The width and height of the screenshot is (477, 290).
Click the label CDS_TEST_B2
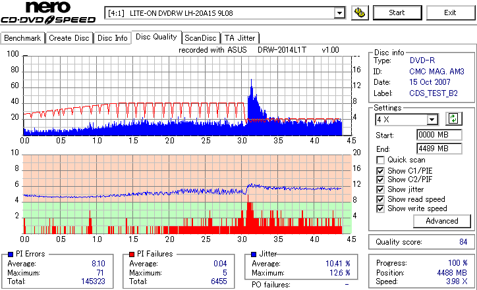point(434,93)
